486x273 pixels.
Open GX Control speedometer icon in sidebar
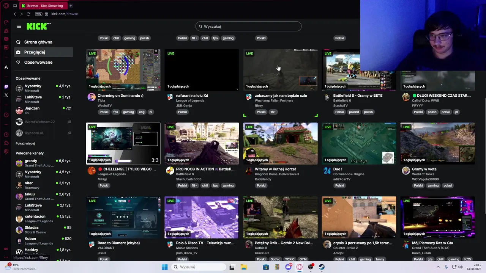pos(6,22)
